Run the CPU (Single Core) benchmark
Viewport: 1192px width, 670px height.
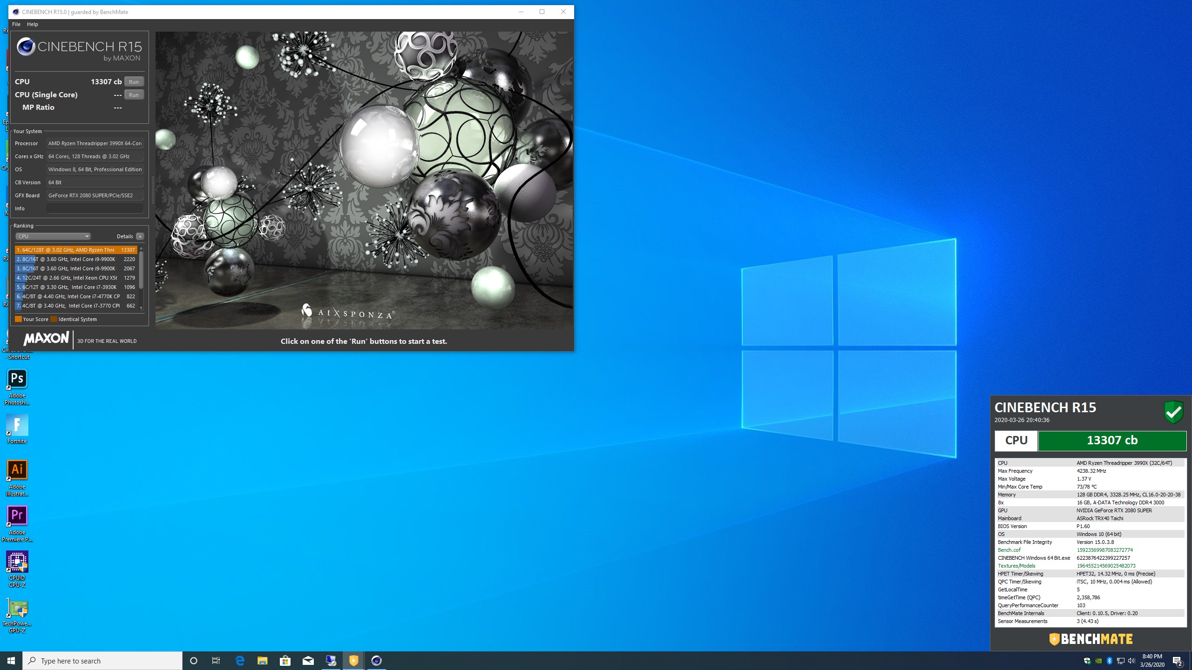pyautogui.click(x=134, y=95)
